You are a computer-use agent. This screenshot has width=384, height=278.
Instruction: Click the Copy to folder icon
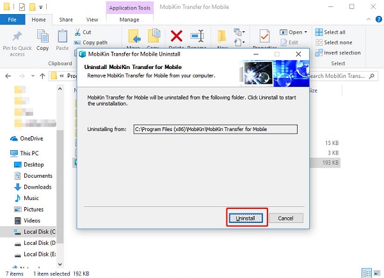(x=154, y=36)
